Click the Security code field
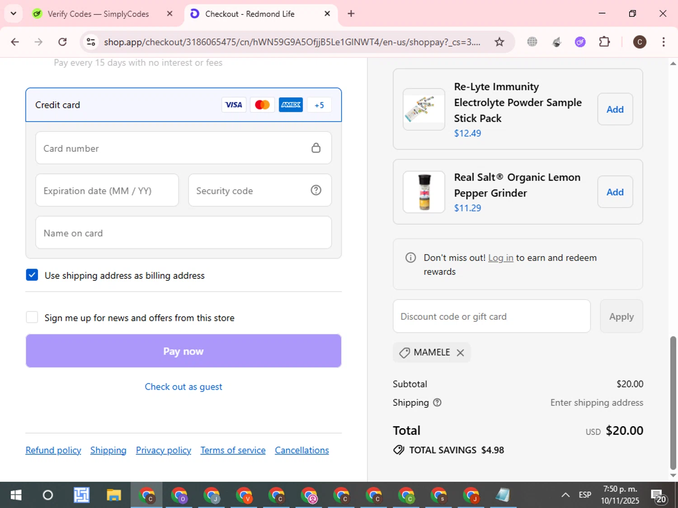The image size is (678, 508). [x=260, y=191]
